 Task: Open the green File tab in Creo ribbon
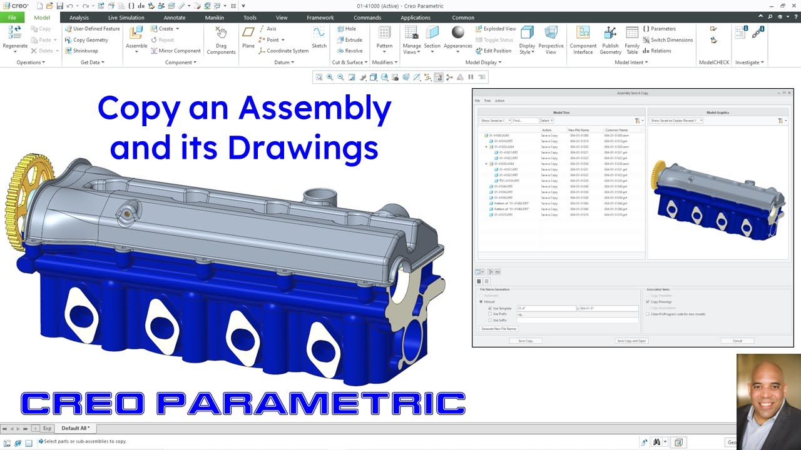(x=13, y=17)
